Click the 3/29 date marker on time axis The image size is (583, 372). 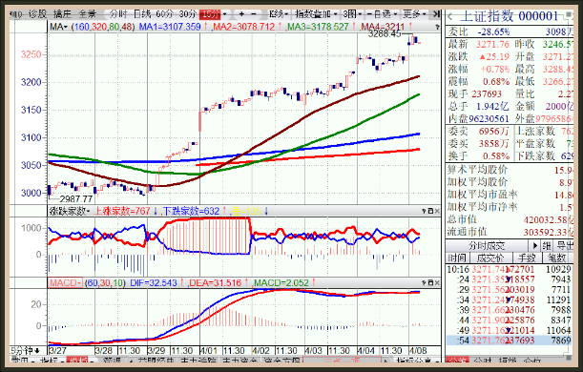[156, 350]
